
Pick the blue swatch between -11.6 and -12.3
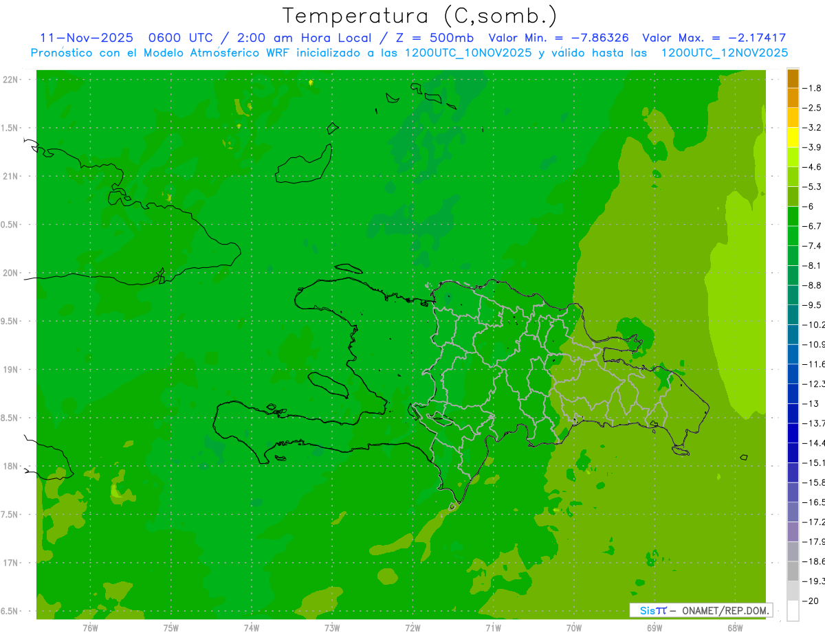coord(793,374)
